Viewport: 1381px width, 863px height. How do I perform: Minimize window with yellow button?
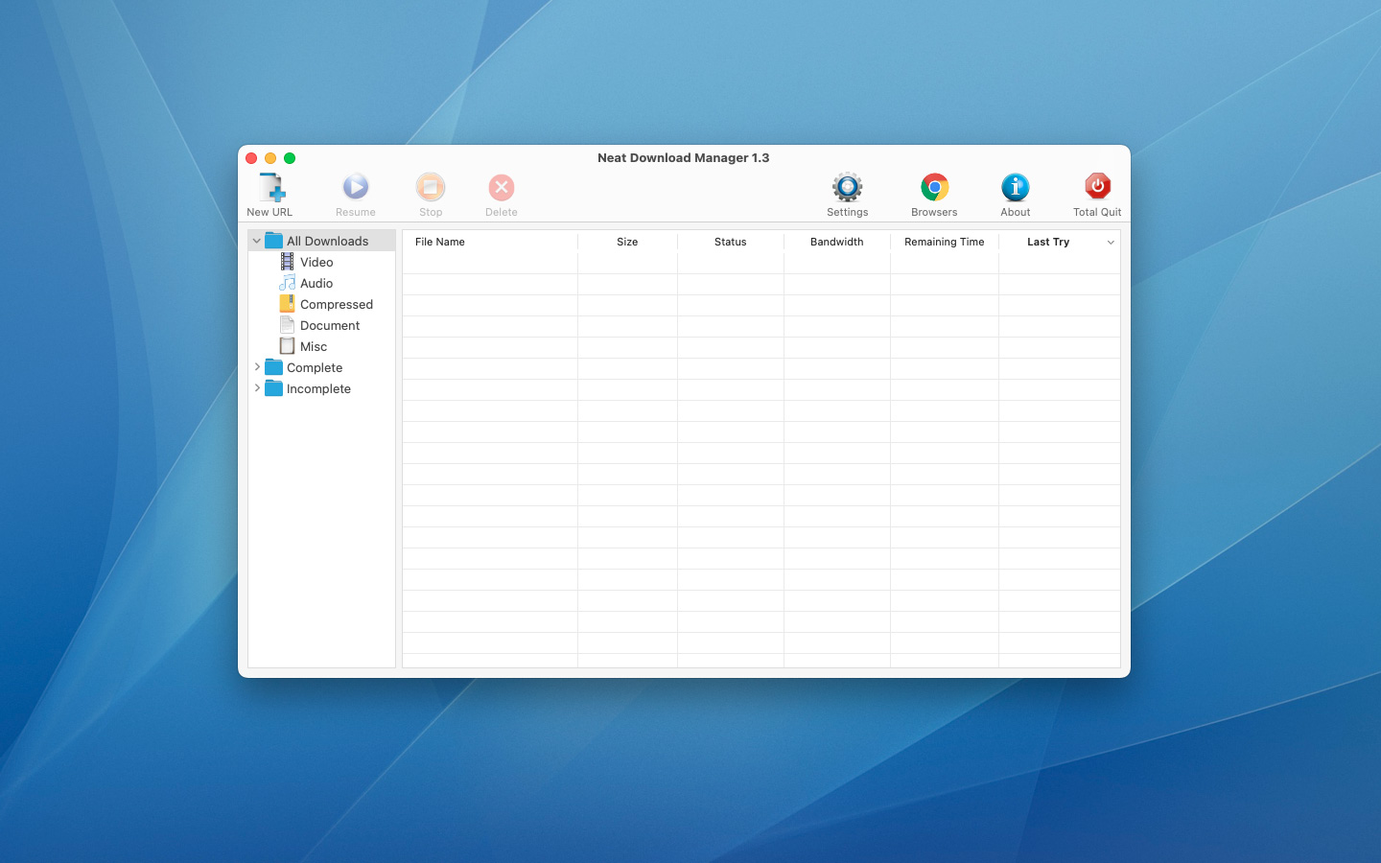coord(270,158)
